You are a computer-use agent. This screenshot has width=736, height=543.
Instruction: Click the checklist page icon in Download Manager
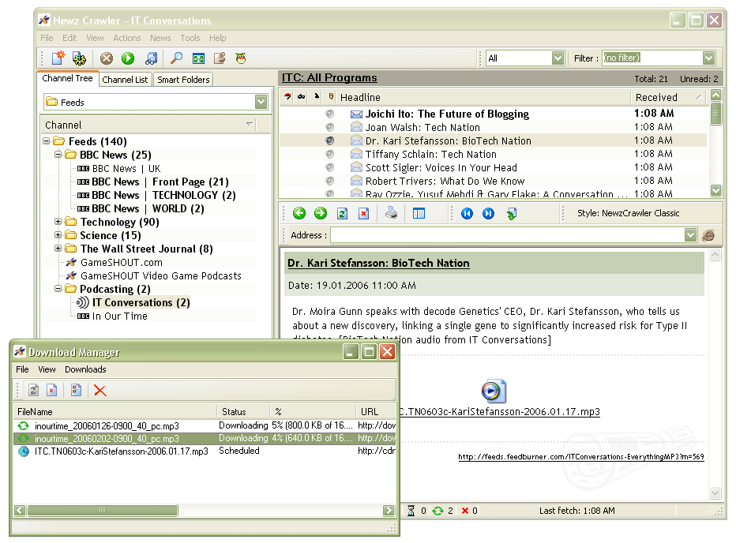[76, 390]
